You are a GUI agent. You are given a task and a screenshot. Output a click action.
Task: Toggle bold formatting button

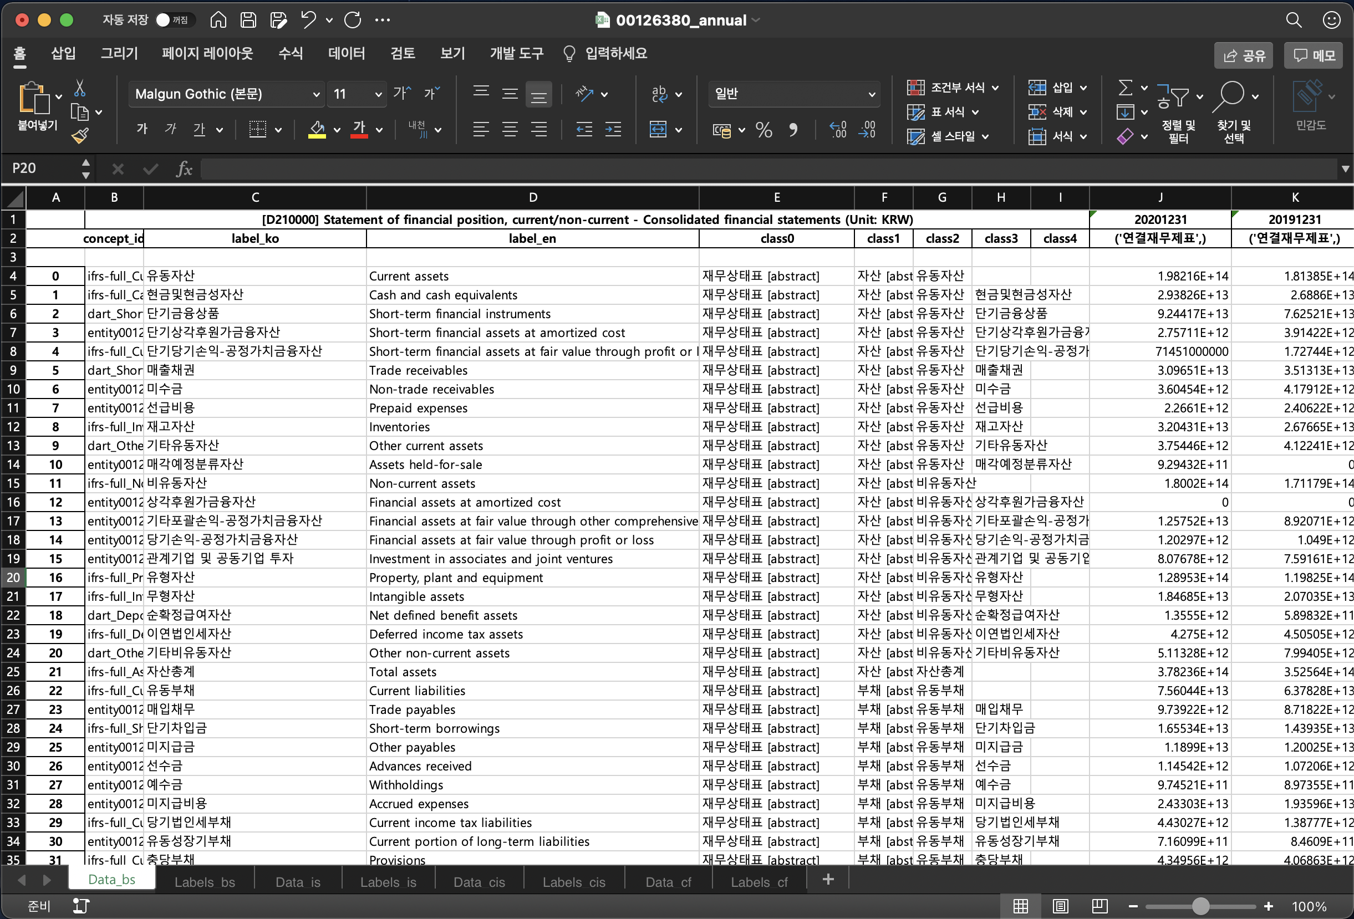tap(141, 129)
